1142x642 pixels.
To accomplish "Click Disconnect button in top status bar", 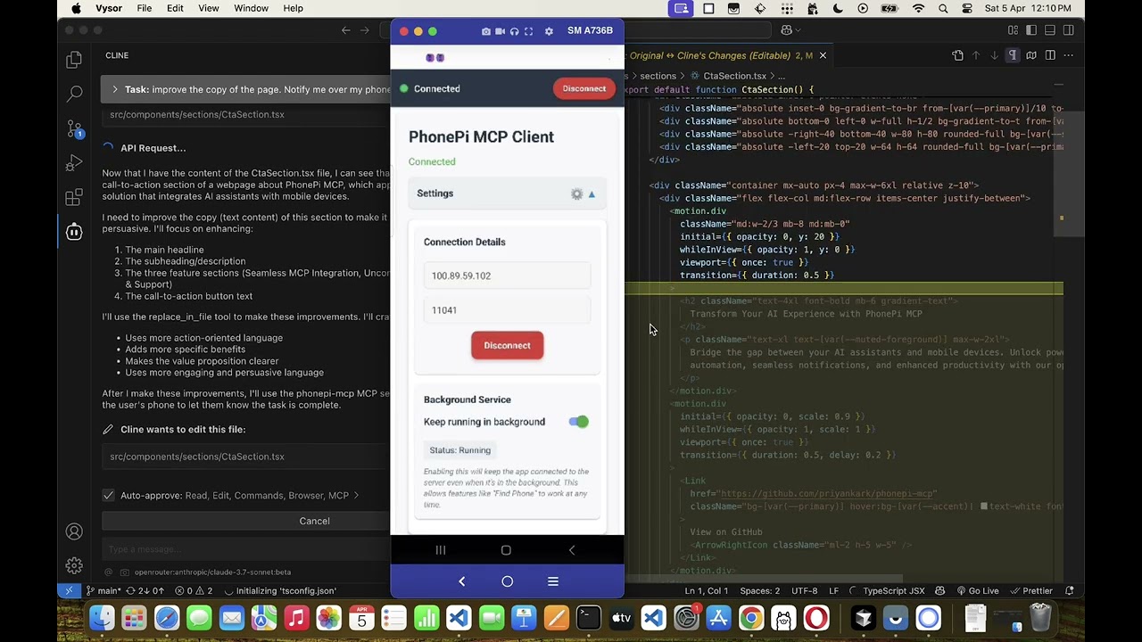I will point(584,88).
